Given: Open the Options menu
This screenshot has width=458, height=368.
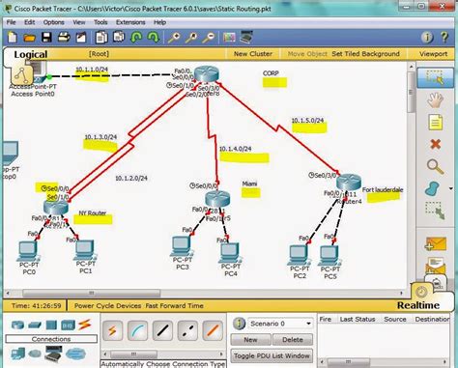Looking at the screenshot, I should click(x=54, y=22).
